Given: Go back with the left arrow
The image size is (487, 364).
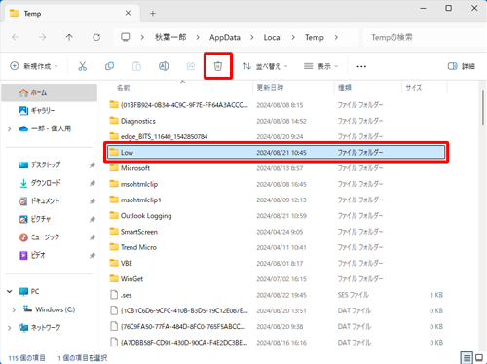Looking at the screenshot, I should [15, 37].
